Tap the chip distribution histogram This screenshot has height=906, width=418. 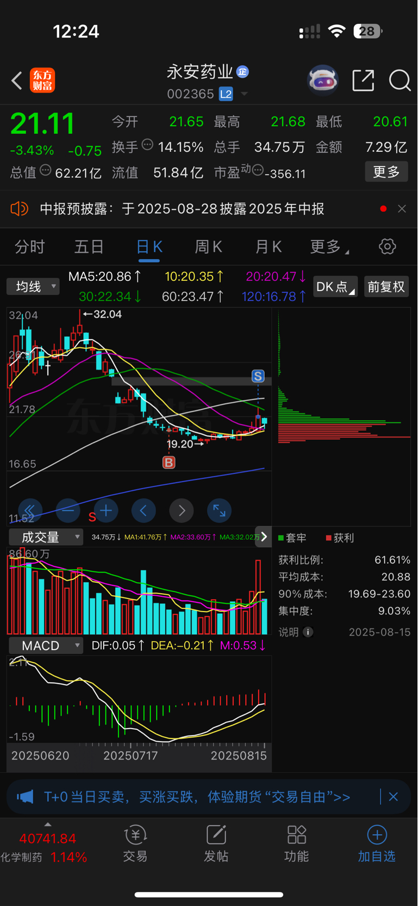tap(344, 417)
